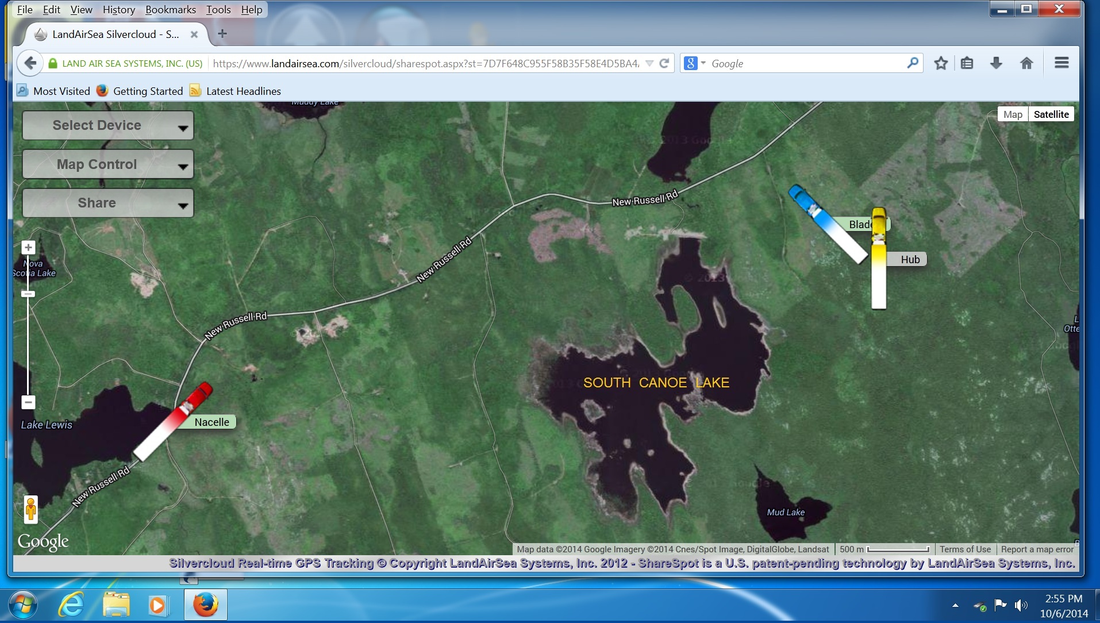Click the Firefox taskbar icon
This screenshot has height=623, width=1100.
tap(206, 605)
